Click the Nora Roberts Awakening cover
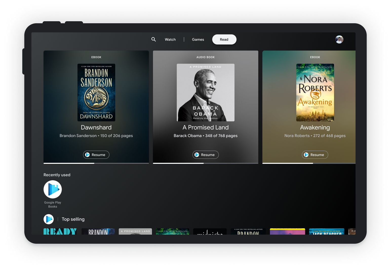The height and width of the screenshot is (269, 391). tap(315, 93)
